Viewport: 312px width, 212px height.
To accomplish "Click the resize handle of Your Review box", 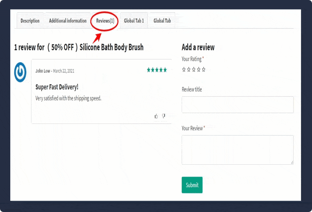I will tap(292, 163).
